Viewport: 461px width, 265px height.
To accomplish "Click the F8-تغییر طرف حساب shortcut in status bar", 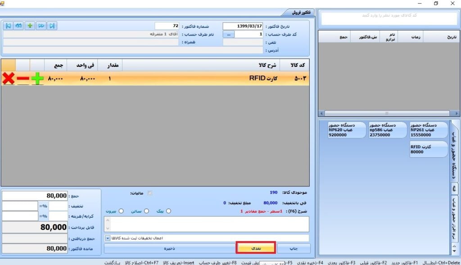I will click(x=218, y=263).
